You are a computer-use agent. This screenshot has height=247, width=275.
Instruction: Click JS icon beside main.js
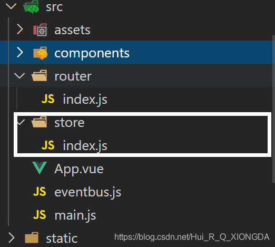40,214
